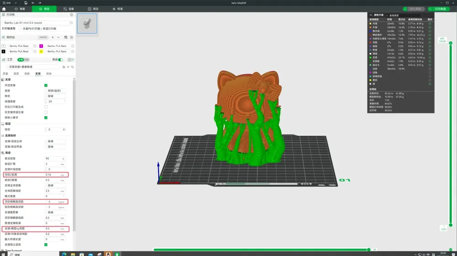The image size is (457, 256).
Task: Switch to the Prepare tab
Action: pyautogui.click(x=20, y=9)
